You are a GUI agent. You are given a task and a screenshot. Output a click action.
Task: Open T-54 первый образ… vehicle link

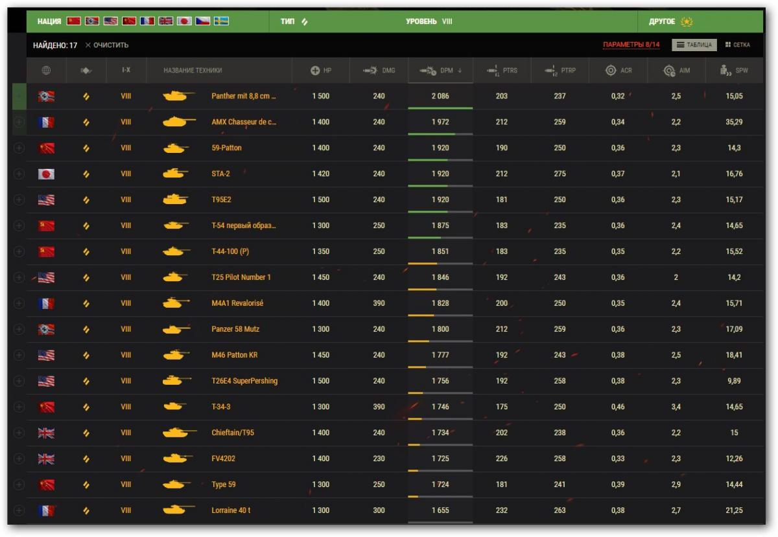tap(244, 225)
